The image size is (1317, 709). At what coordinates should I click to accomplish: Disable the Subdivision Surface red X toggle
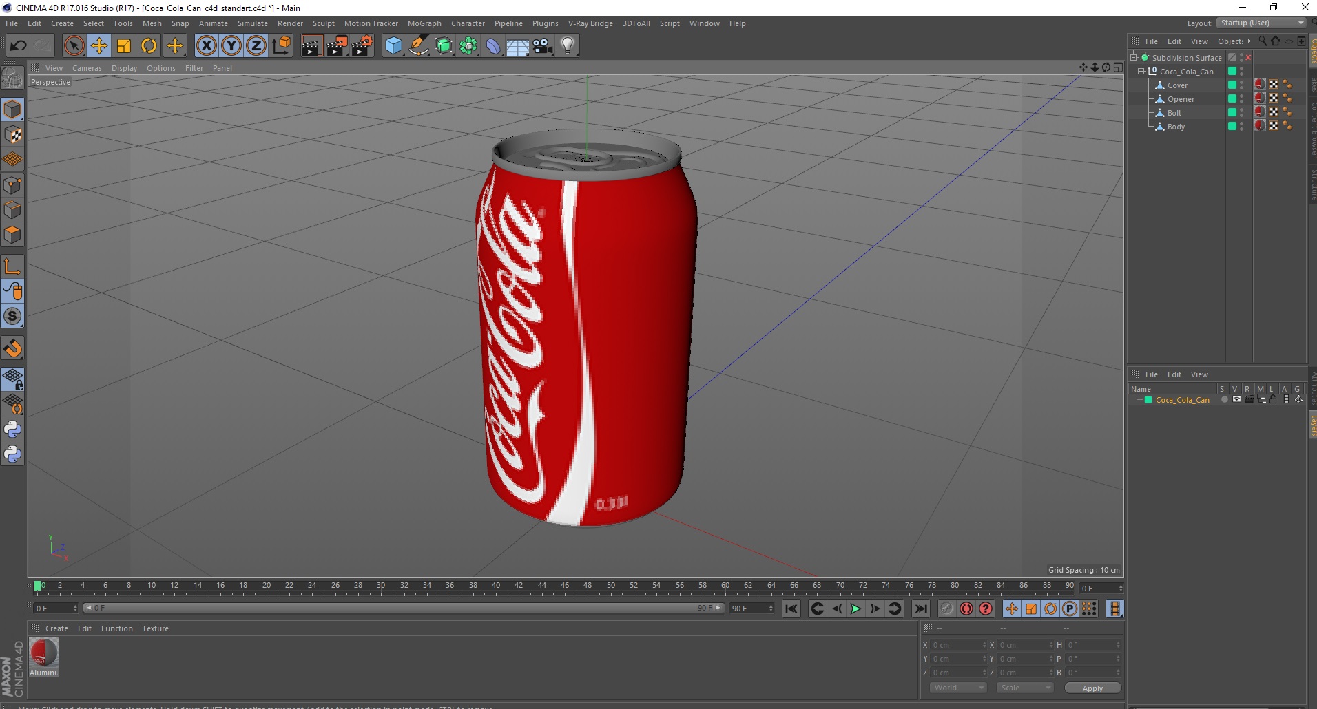1248,58
